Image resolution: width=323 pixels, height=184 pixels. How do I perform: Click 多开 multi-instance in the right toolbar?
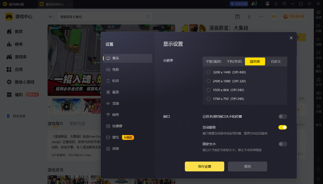(x=318, y=82)
